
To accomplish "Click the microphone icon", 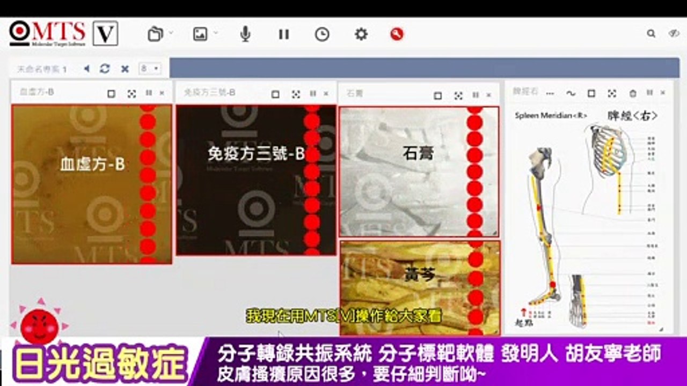I will [x=245, y=34].
